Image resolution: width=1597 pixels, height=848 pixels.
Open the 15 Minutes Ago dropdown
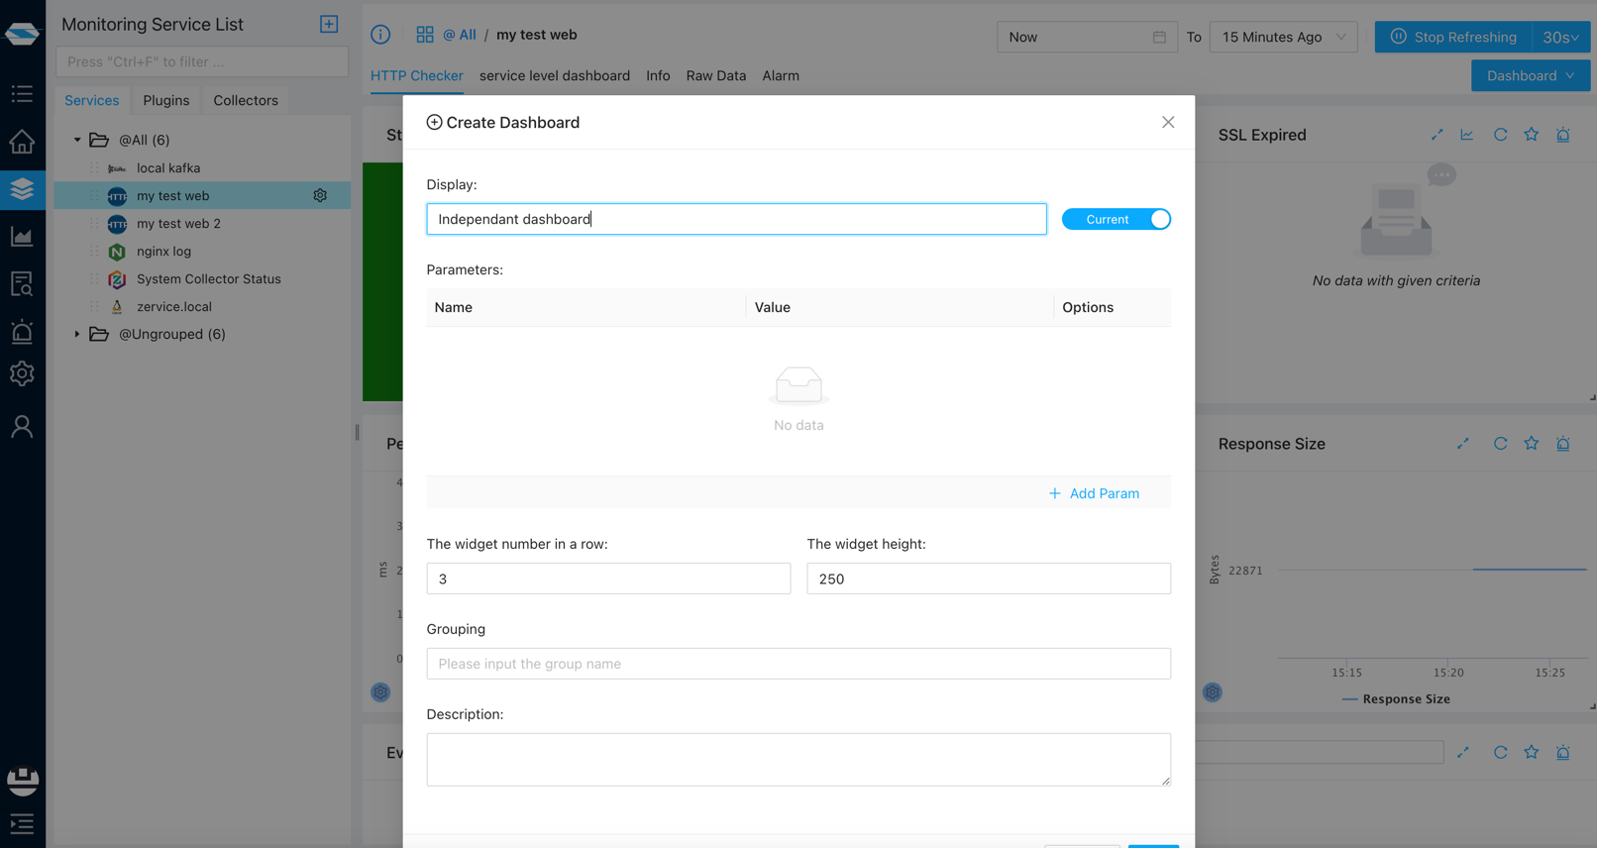pyautogui.click(x=1283, y=37)
